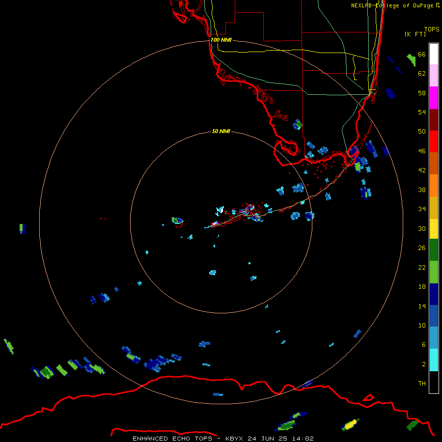Click the dark red 50-54 swatch
The width and height of the screenshot is (442, 442).
point(434,120)
